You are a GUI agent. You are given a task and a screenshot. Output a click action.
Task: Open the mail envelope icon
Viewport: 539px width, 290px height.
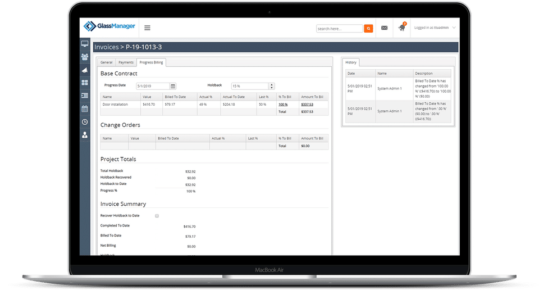[384, 28]
